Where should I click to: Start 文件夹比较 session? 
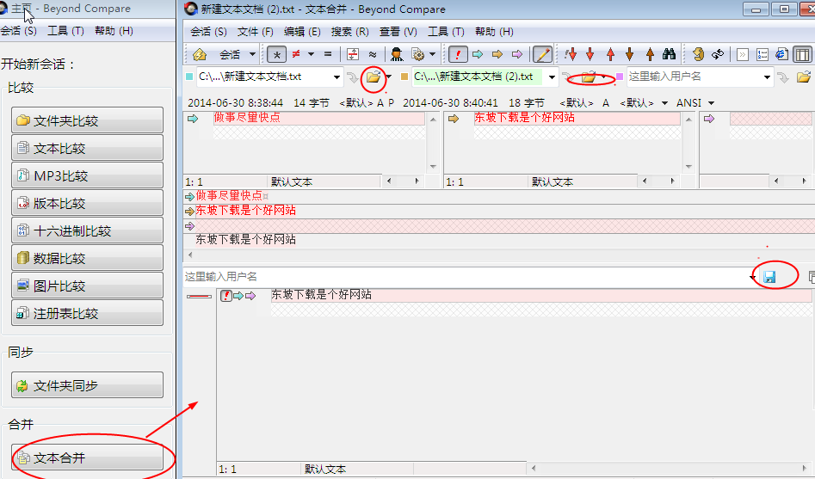(x=87, y=120)
